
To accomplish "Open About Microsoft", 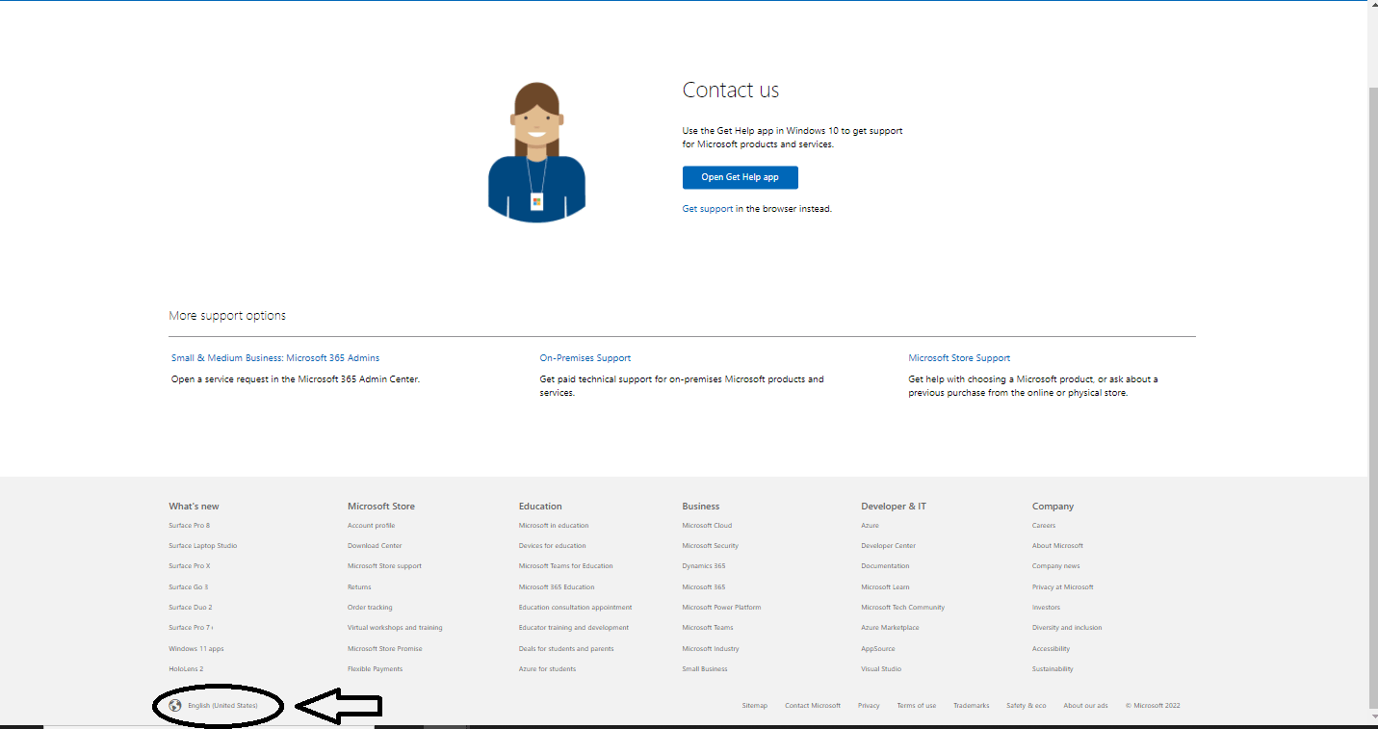I will coord(1057,546).
